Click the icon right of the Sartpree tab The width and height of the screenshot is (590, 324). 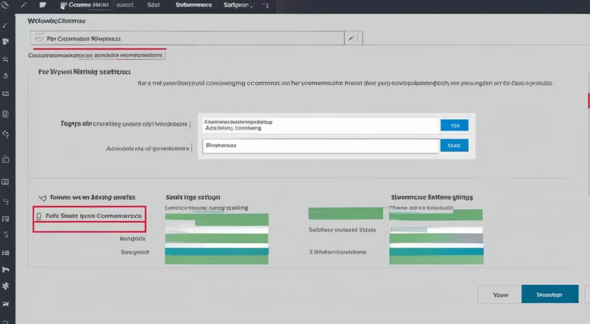[x=265, y=5]
